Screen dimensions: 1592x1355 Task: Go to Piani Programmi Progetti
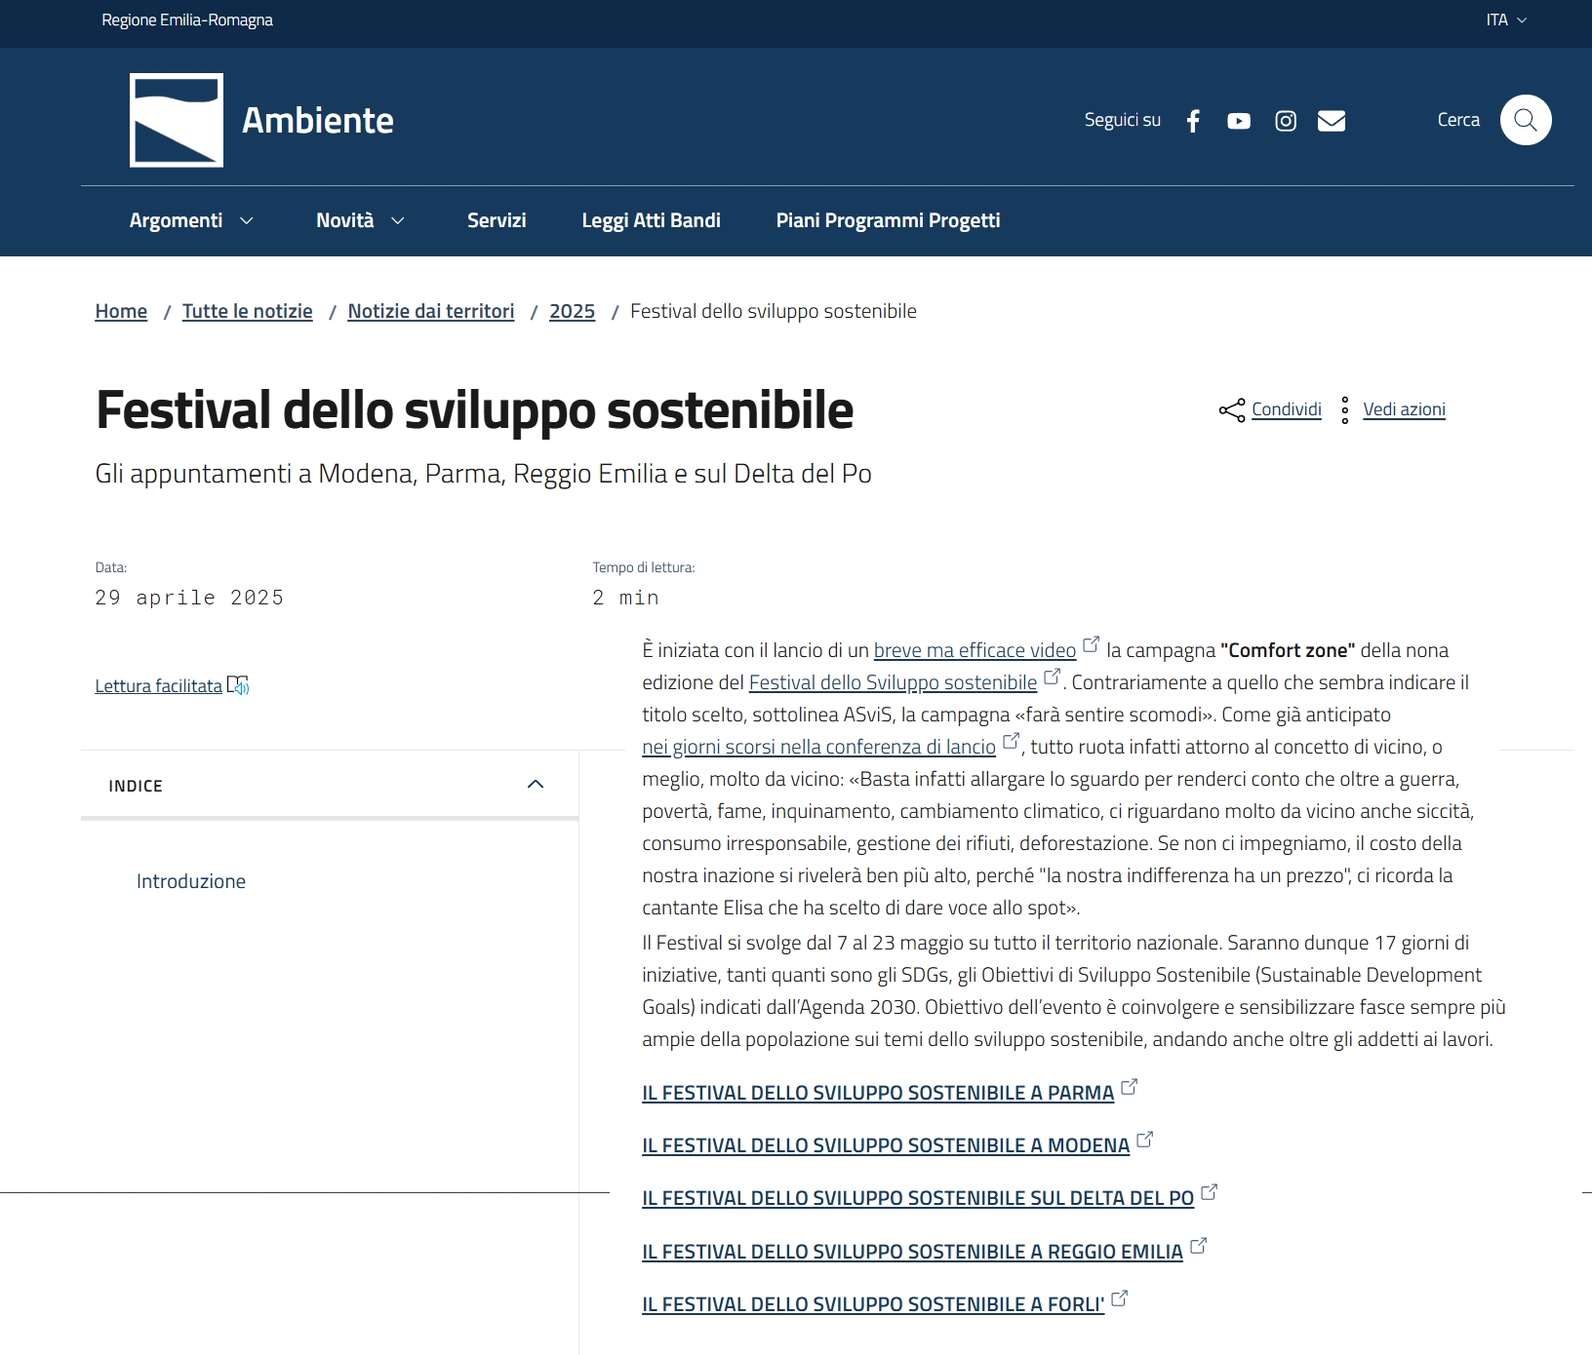[888, 220]
